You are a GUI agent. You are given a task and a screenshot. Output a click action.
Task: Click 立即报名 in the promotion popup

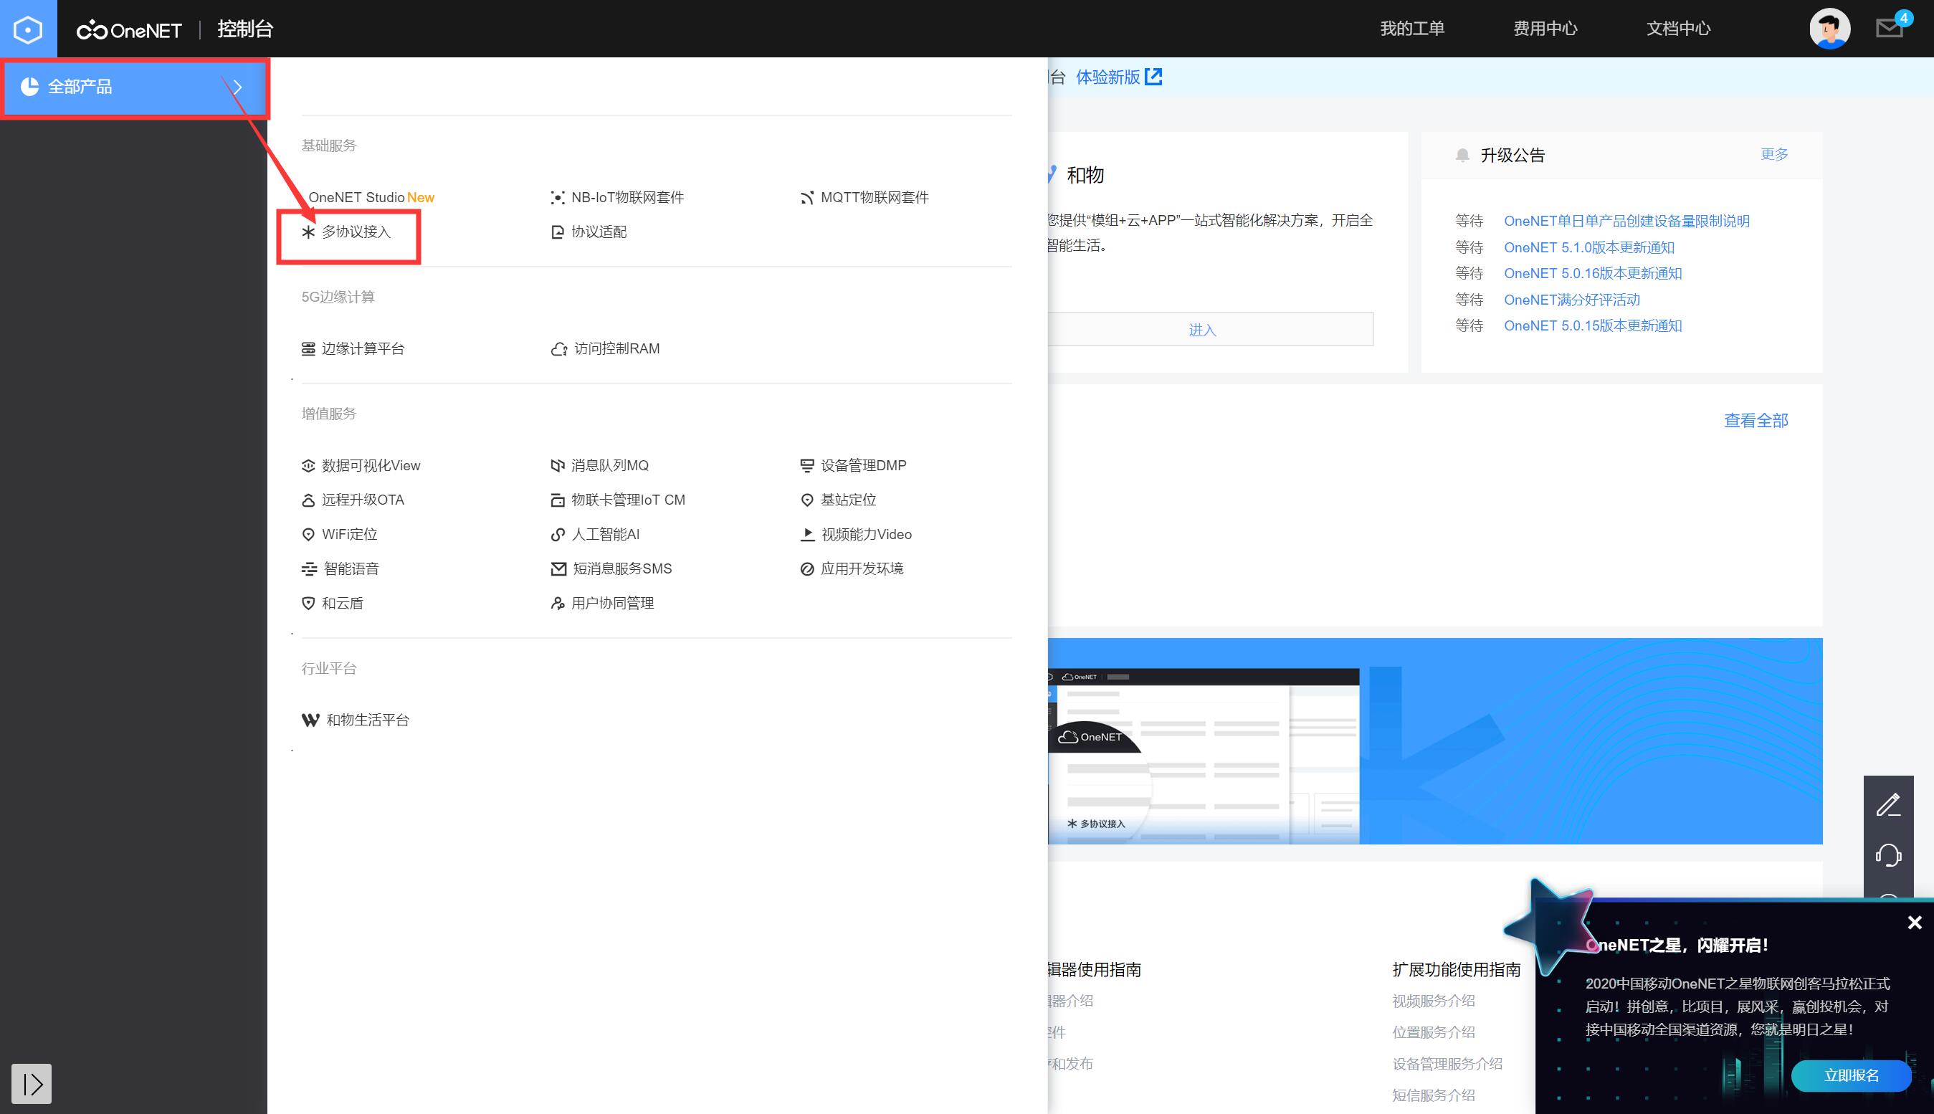pos(1850,1075)
